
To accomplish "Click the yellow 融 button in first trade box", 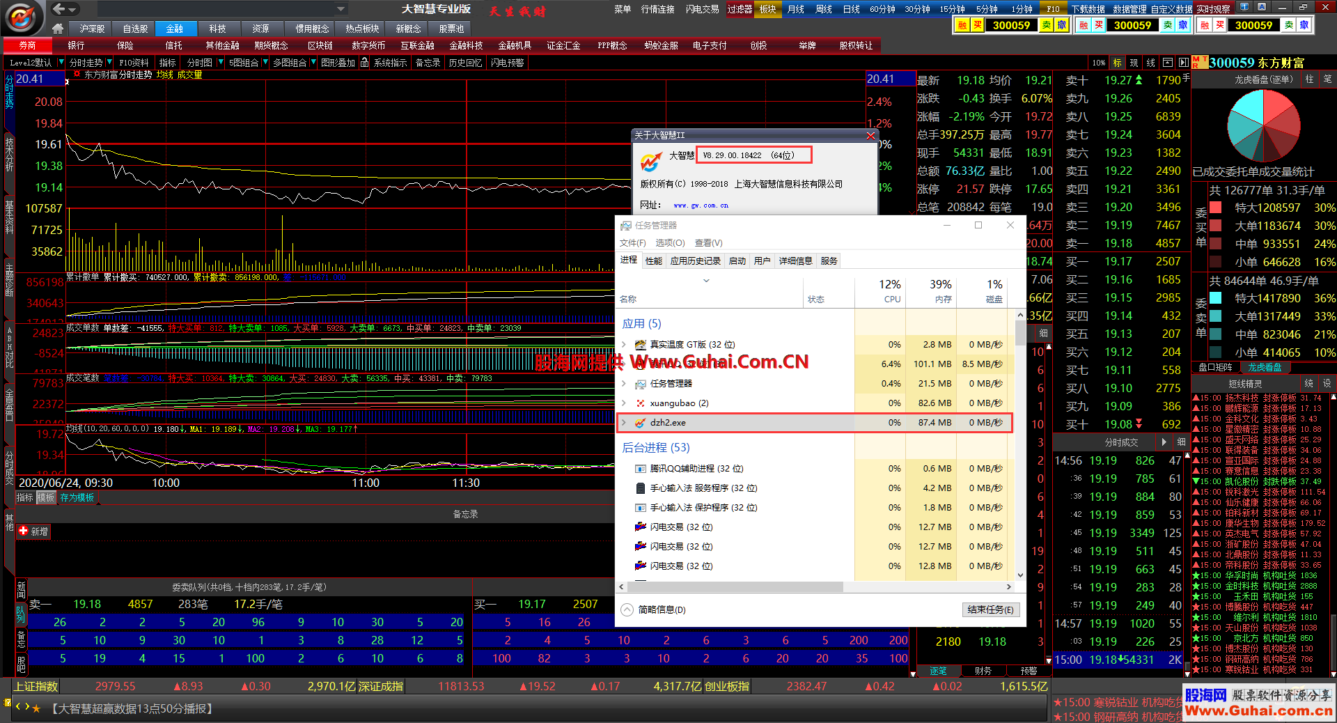I will click(962, 25).
